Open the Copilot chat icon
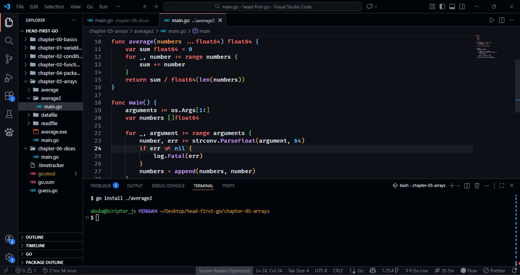Screen dimensions: 520x275 370,7
